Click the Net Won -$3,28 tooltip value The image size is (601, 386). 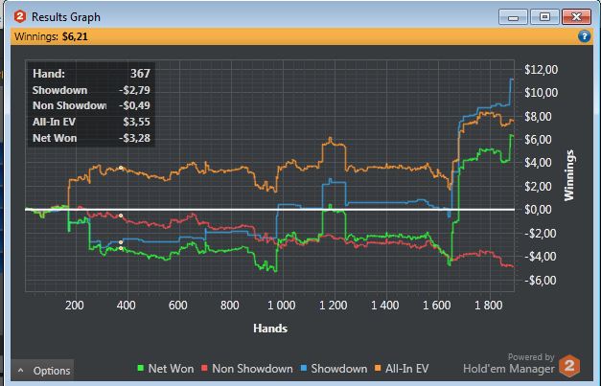click(x=134, y=138)
